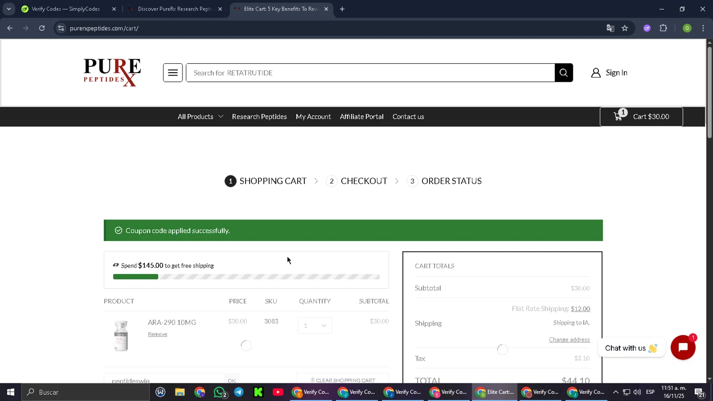Screen dimensions: 713x401
Task: Open Windows Start menu
Action: (x=10, y=392)
